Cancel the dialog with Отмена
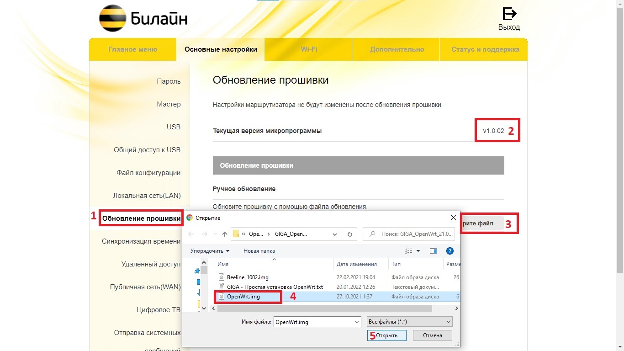The width and height of the screenshot is (624, 351). click(x=433, y=335)
